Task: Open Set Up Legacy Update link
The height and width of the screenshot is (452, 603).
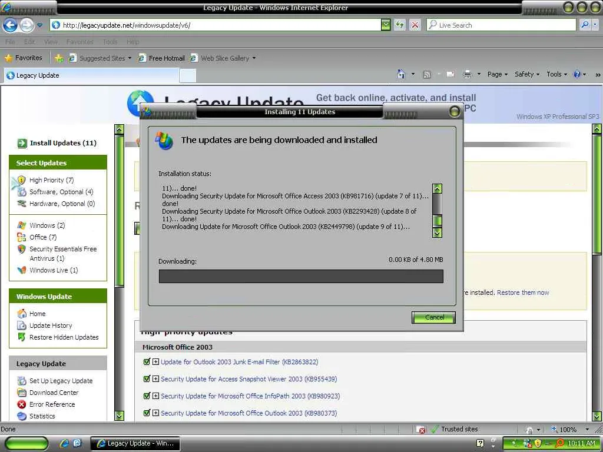Action: point(61,381)
